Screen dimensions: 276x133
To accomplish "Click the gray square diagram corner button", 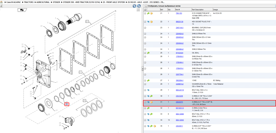I will (138, 10).
